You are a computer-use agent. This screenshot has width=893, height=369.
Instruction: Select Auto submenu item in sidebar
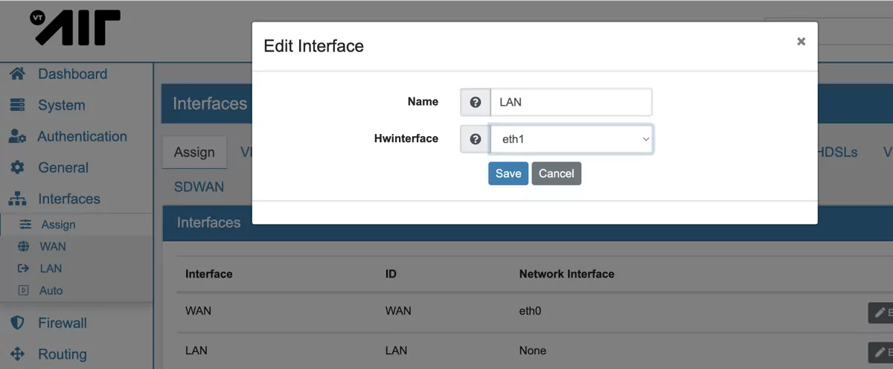point(51,290)
